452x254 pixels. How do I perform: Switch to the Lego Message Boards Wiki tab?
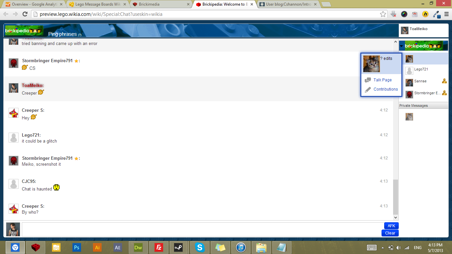coord(97,4)
